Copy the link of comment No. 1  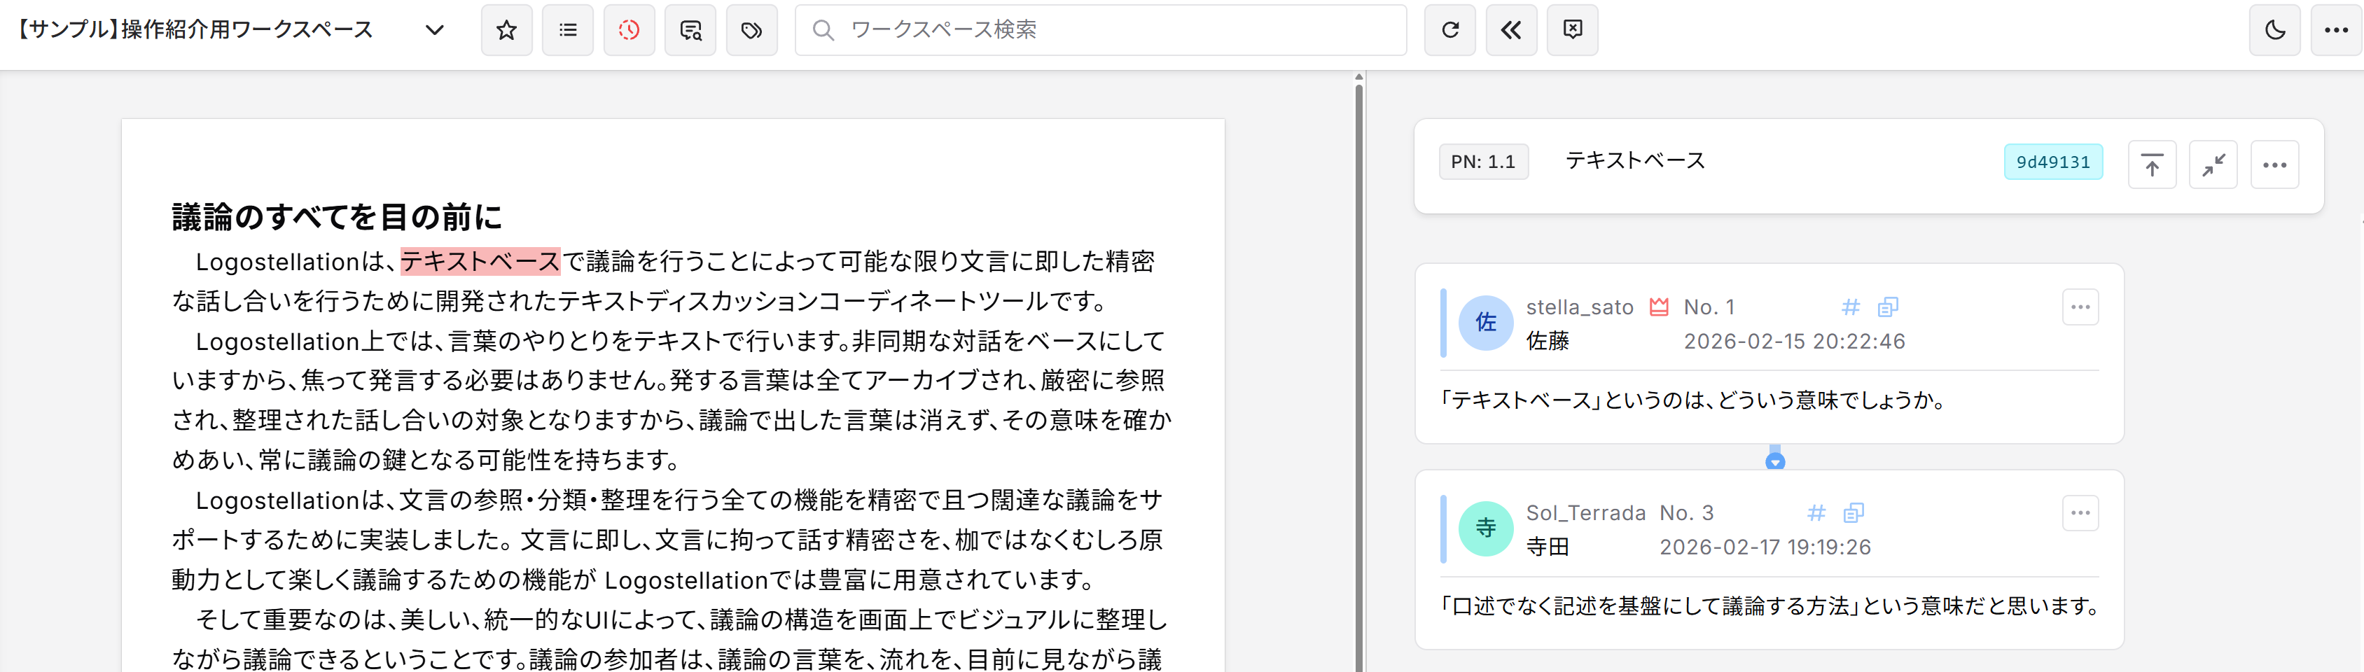tap(1888, 307)
